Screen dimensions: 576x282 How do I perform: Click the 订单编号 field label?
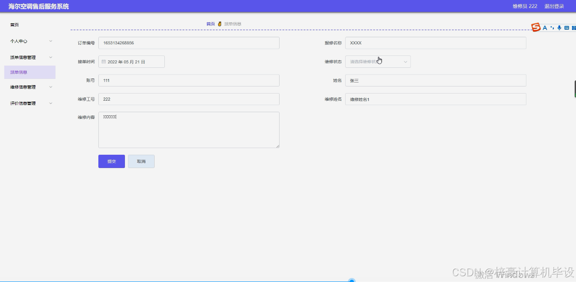86,43
